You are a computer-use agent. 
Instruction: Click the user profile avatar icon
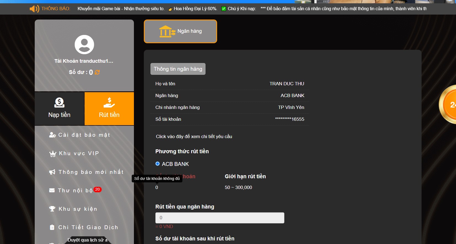(84, 45)
